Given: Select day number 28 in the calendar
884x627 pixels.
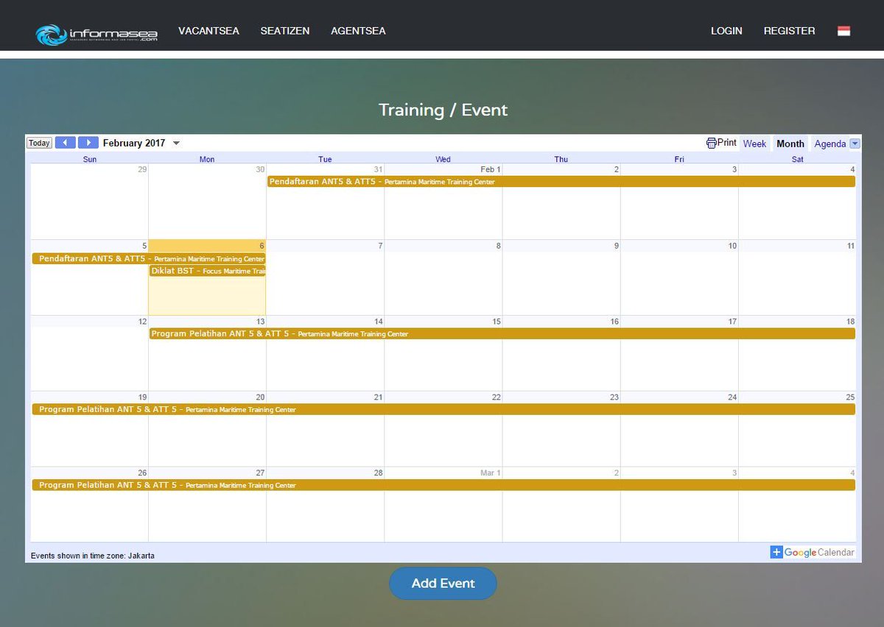Looking at the screenshot, I should point(378,473).
